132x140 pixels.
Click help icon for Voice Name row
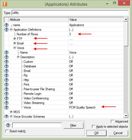(x=6, y=52)
